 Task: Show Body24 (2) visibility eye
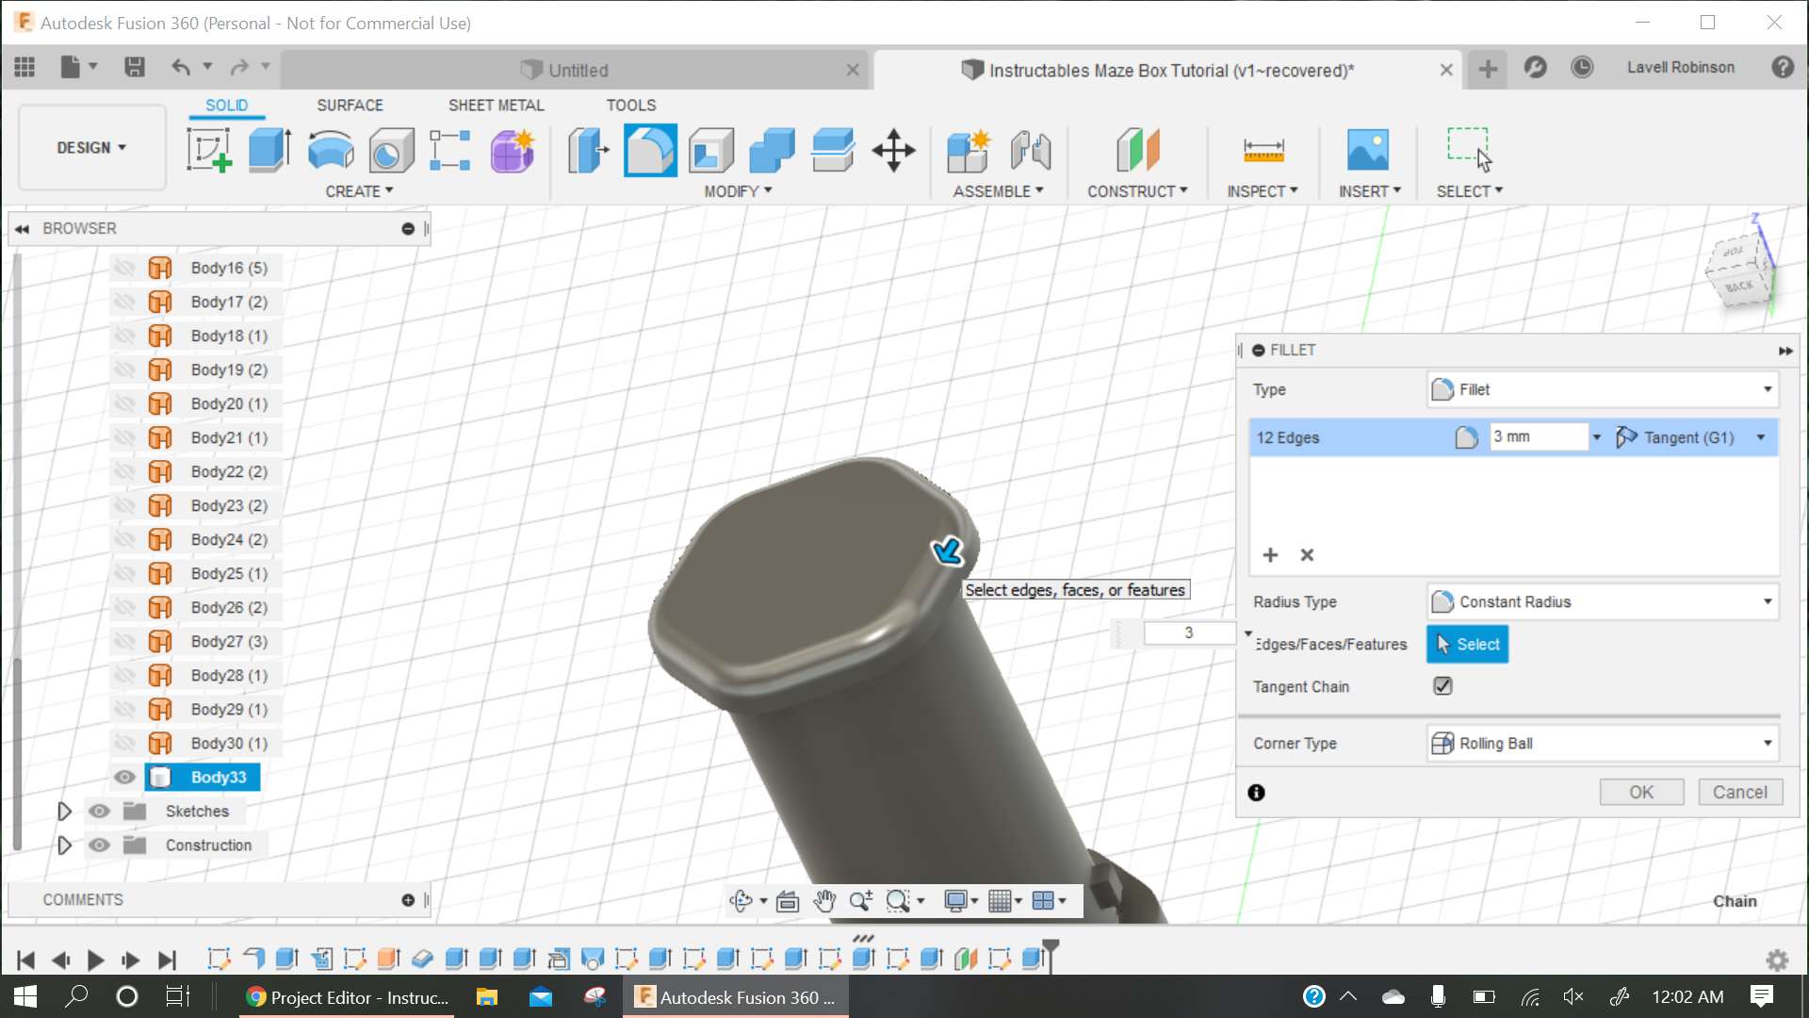point(124,540)
